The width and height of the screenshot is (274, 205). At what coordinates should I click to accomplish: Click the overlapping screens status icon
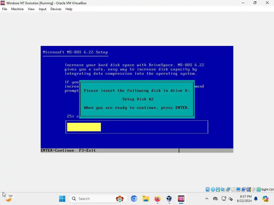click(243, 190)
